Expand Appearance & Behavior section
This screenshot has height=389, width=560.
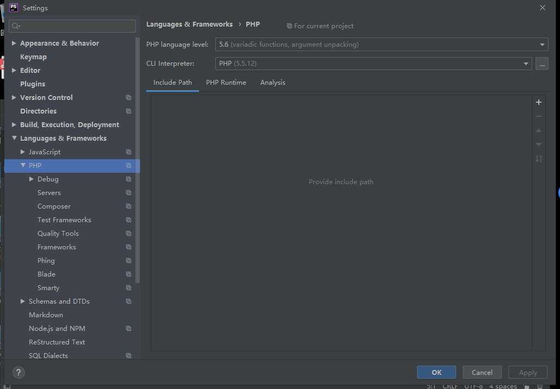click(x=14, y=43)
